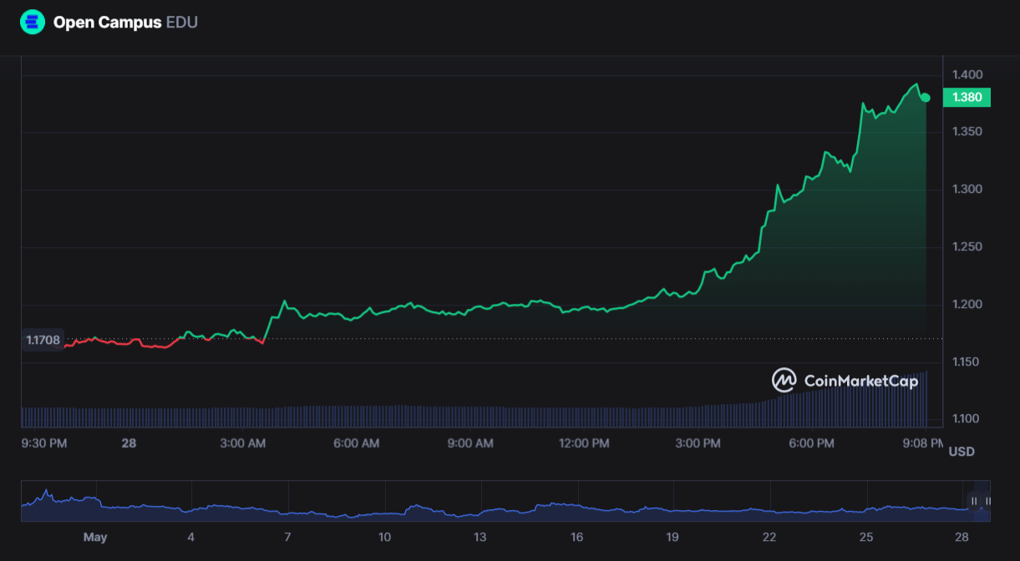This screenshot has width=1020, height=561.
Task: Click the 1.300 price axis label
Action: 967,190
